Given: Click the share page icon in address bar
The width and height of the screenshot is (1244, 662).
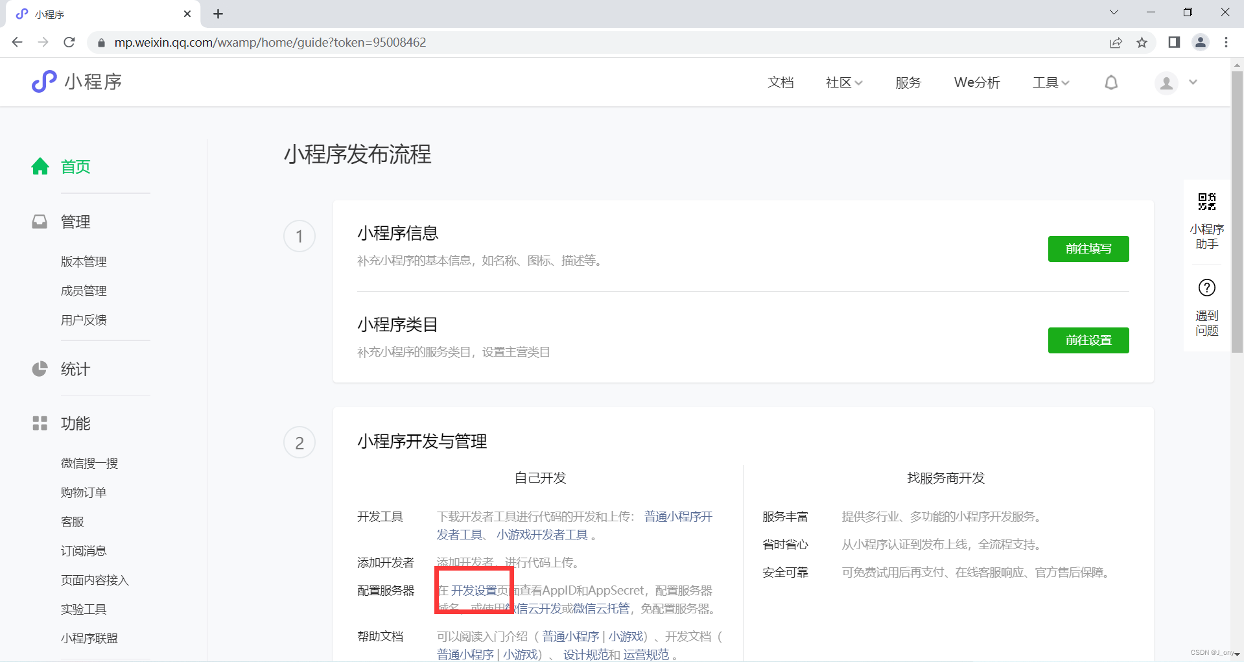Looking at the screenshot, I should (1116, 43).
